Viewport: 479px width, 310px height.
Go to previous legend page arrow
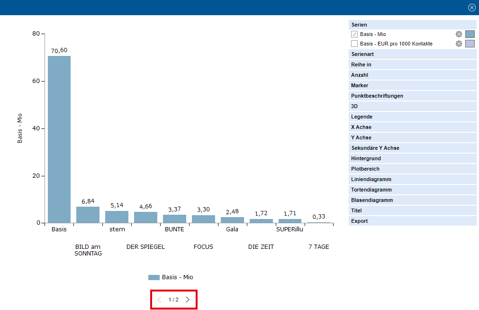[x=159, y=300]
